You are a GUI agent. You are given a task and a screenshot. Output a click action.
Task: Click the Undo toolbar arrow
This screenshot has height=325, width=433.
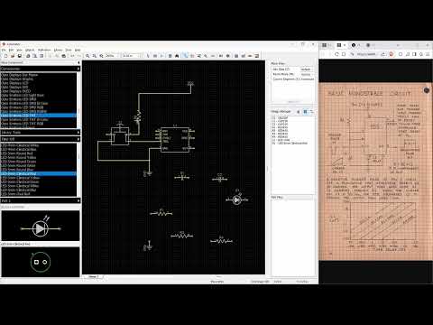click(72, 56)
